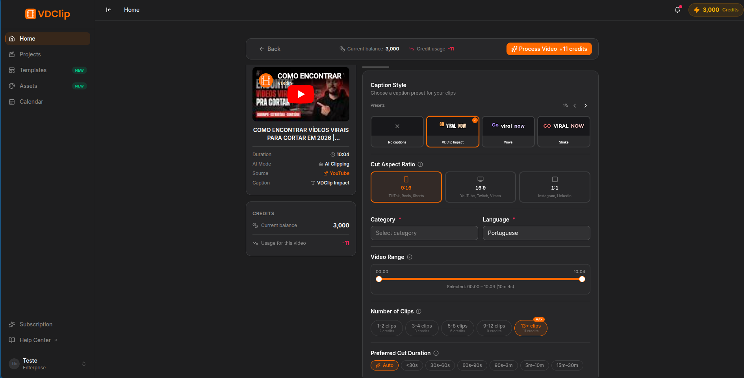
Task: Show Cut Aspect Ratio info tooltip
Action: pos(420,164)
